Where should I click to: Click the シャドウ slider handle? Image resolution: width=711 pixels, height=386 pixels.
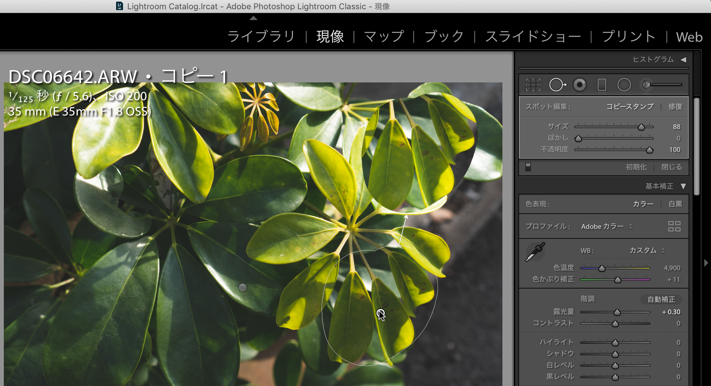(615, 354)
